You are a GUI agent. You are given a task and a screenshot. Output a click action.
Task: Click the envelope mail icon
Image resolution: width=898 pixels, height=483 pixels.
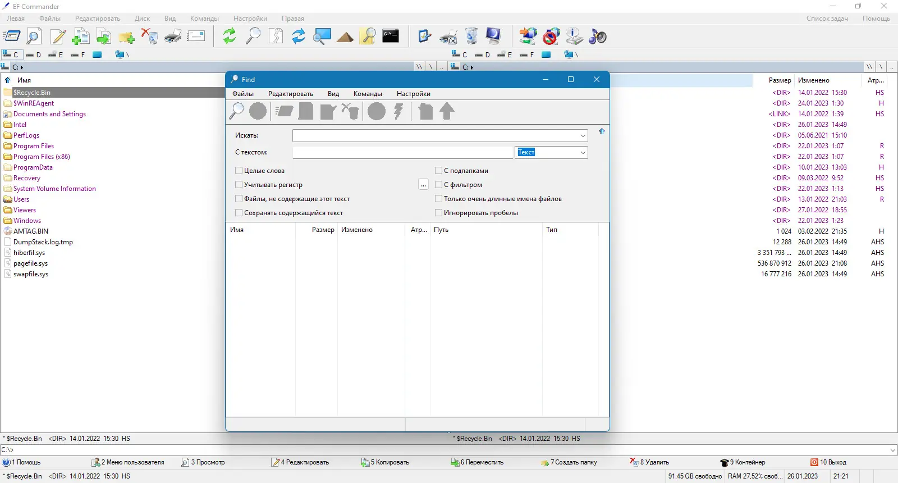pos(196,37)
